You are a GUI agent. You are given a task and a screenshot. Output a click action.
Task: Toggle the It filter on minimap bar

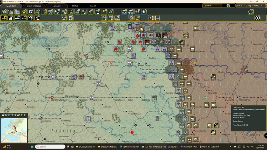pos(21,115)
